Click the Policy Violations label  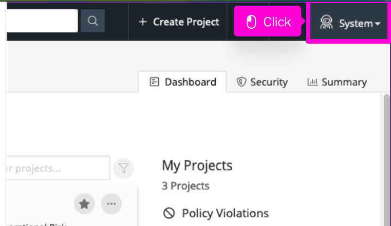[225, 213]
